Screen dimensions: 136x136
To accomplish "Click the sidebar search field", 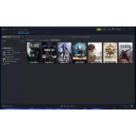I will point(11,45).
